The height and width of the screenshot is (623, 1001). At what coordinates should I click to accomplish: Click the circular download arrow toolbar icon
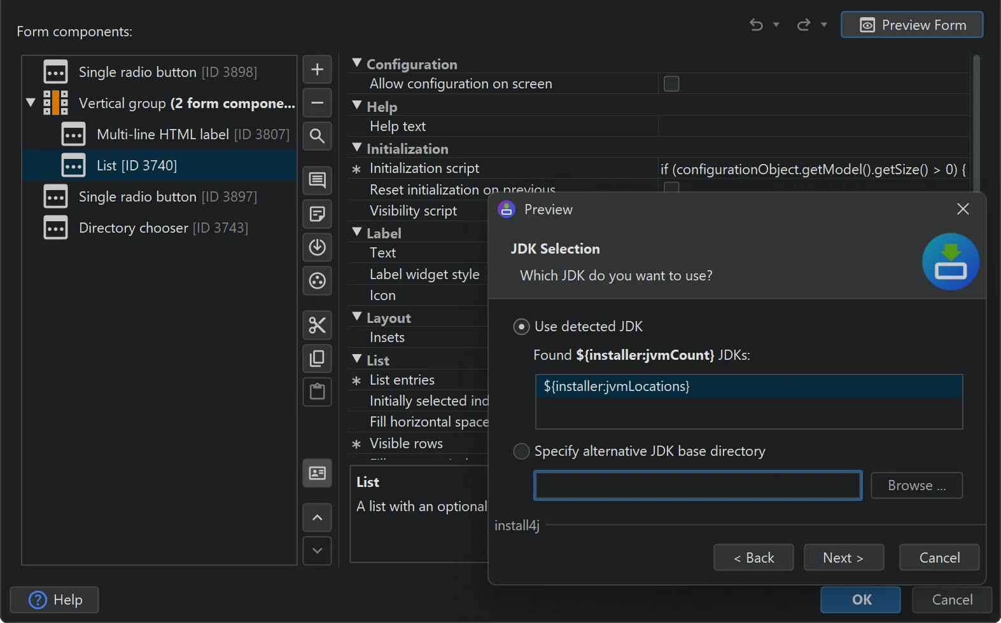tap(317, 247)
